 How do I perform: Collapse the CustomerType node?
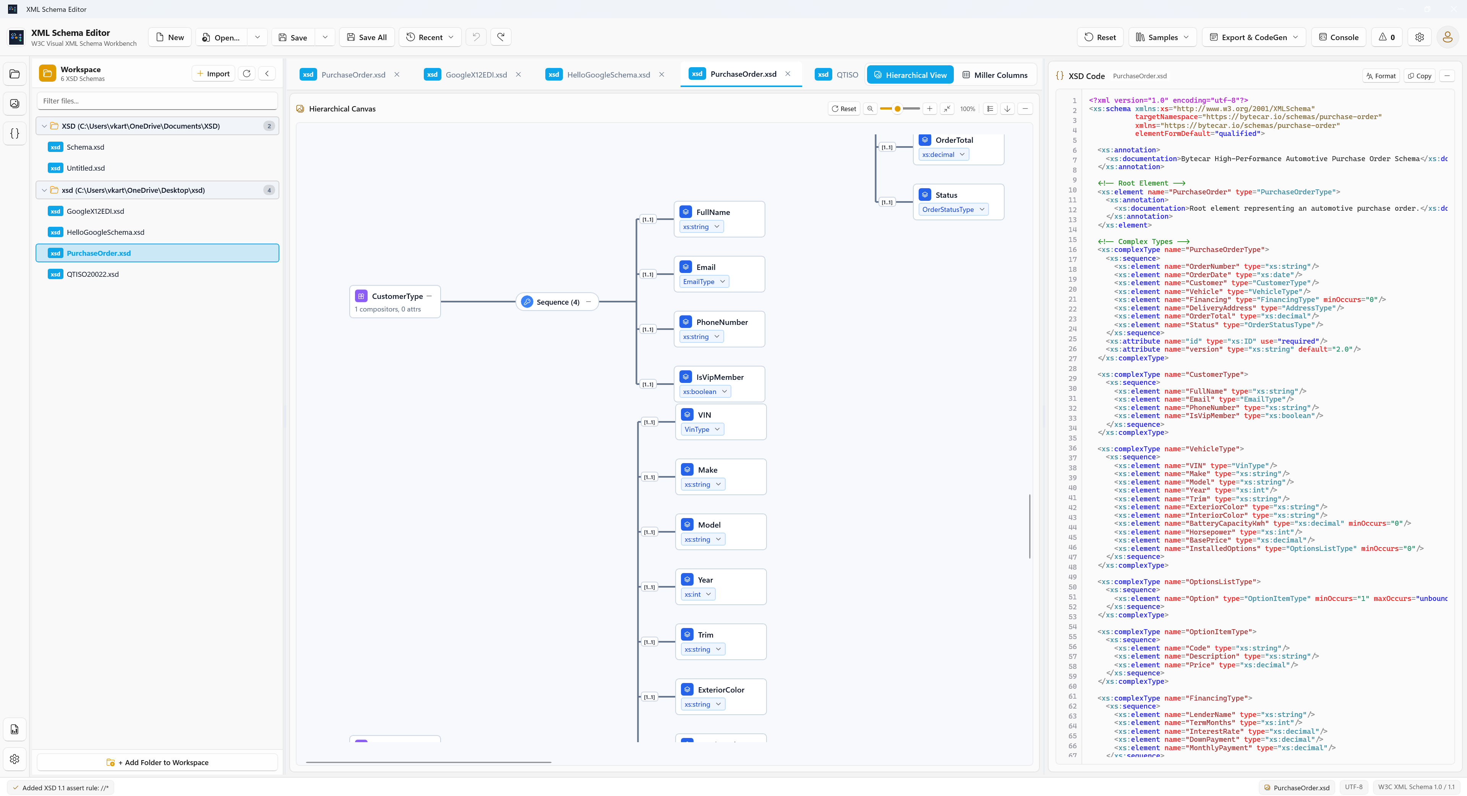(430, 296)
